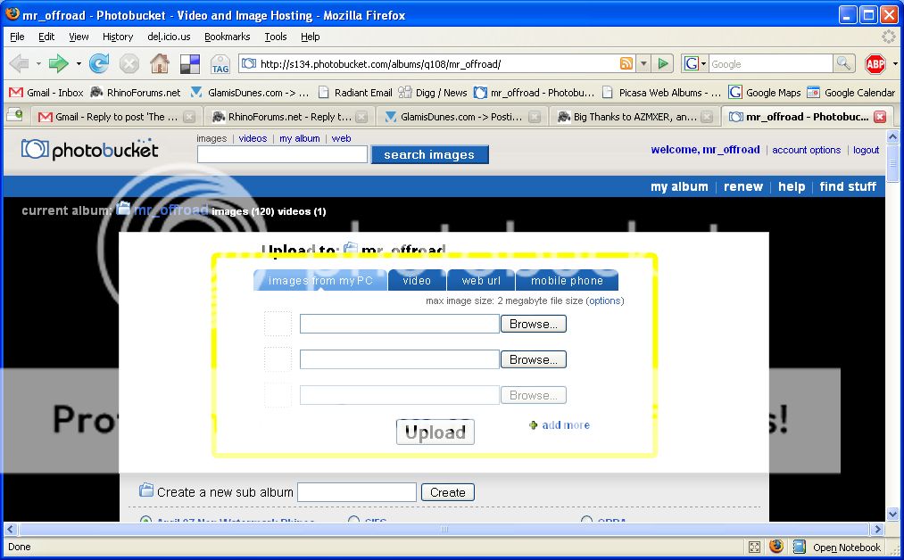This screenshot has height=560, width=904.
Task: Click the Create sub album button
Action: (447, 492)
